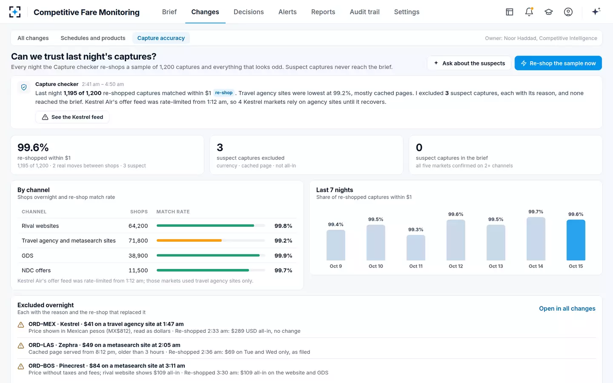
Task: Click the Oct 14 bar
Action: 536,239
